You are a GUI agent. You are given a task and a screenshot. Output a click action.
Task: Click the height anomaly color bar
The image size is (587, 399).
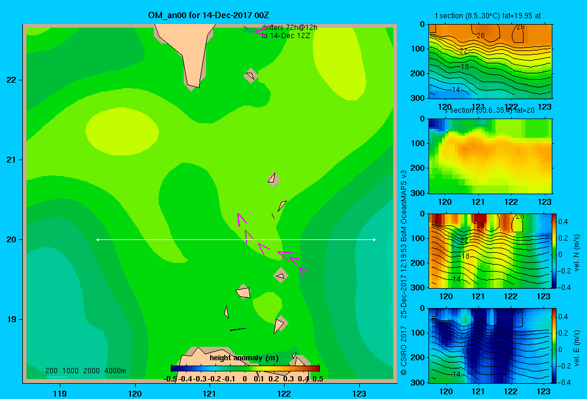point(245,368)
